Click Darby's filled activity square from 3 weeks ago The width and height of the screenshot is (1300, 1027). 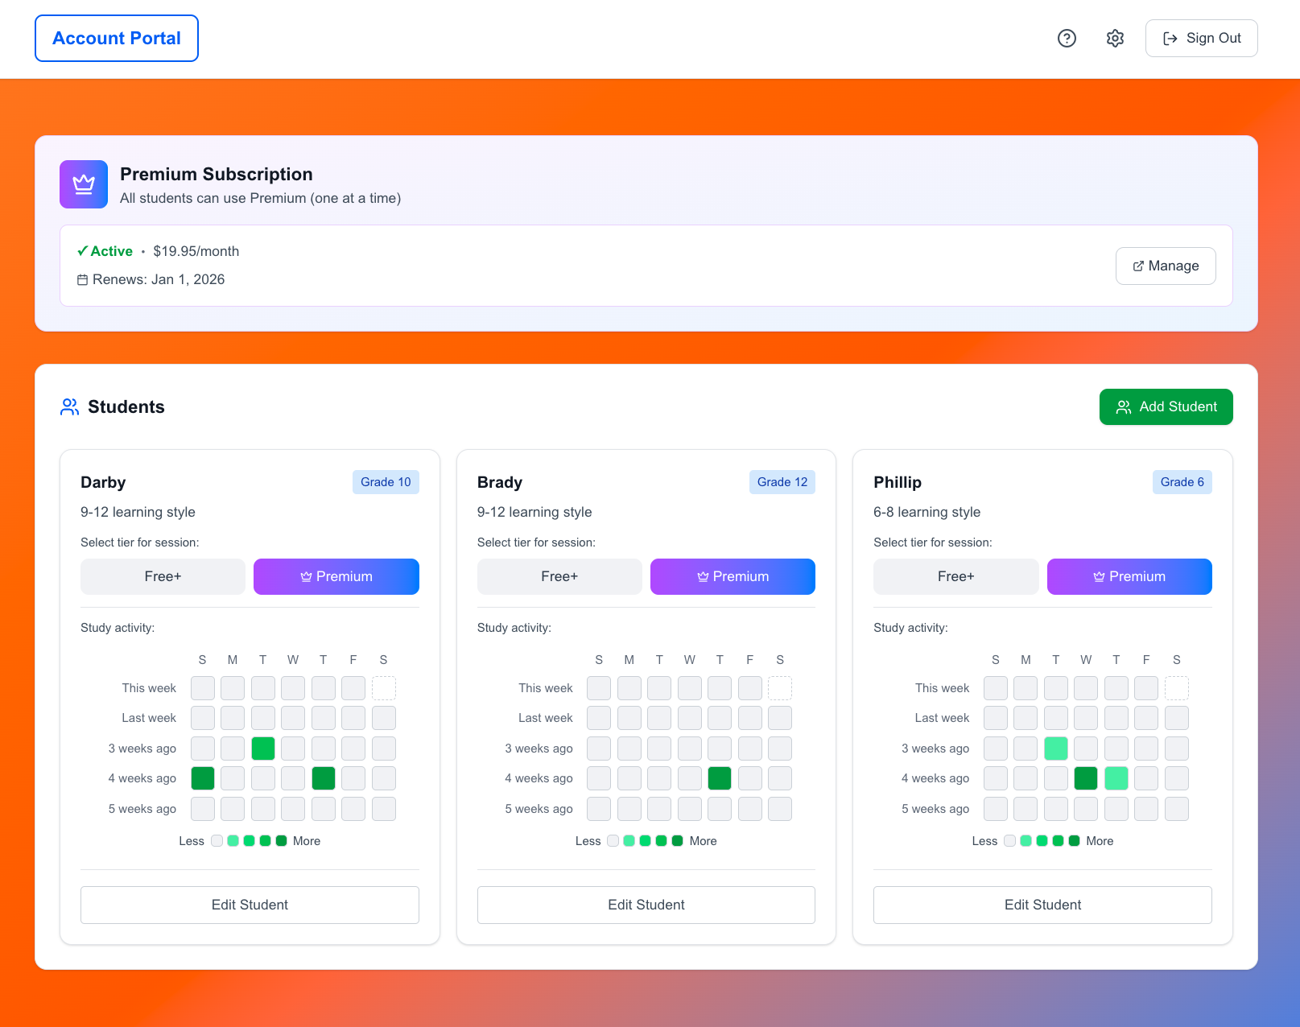(262, 748)
